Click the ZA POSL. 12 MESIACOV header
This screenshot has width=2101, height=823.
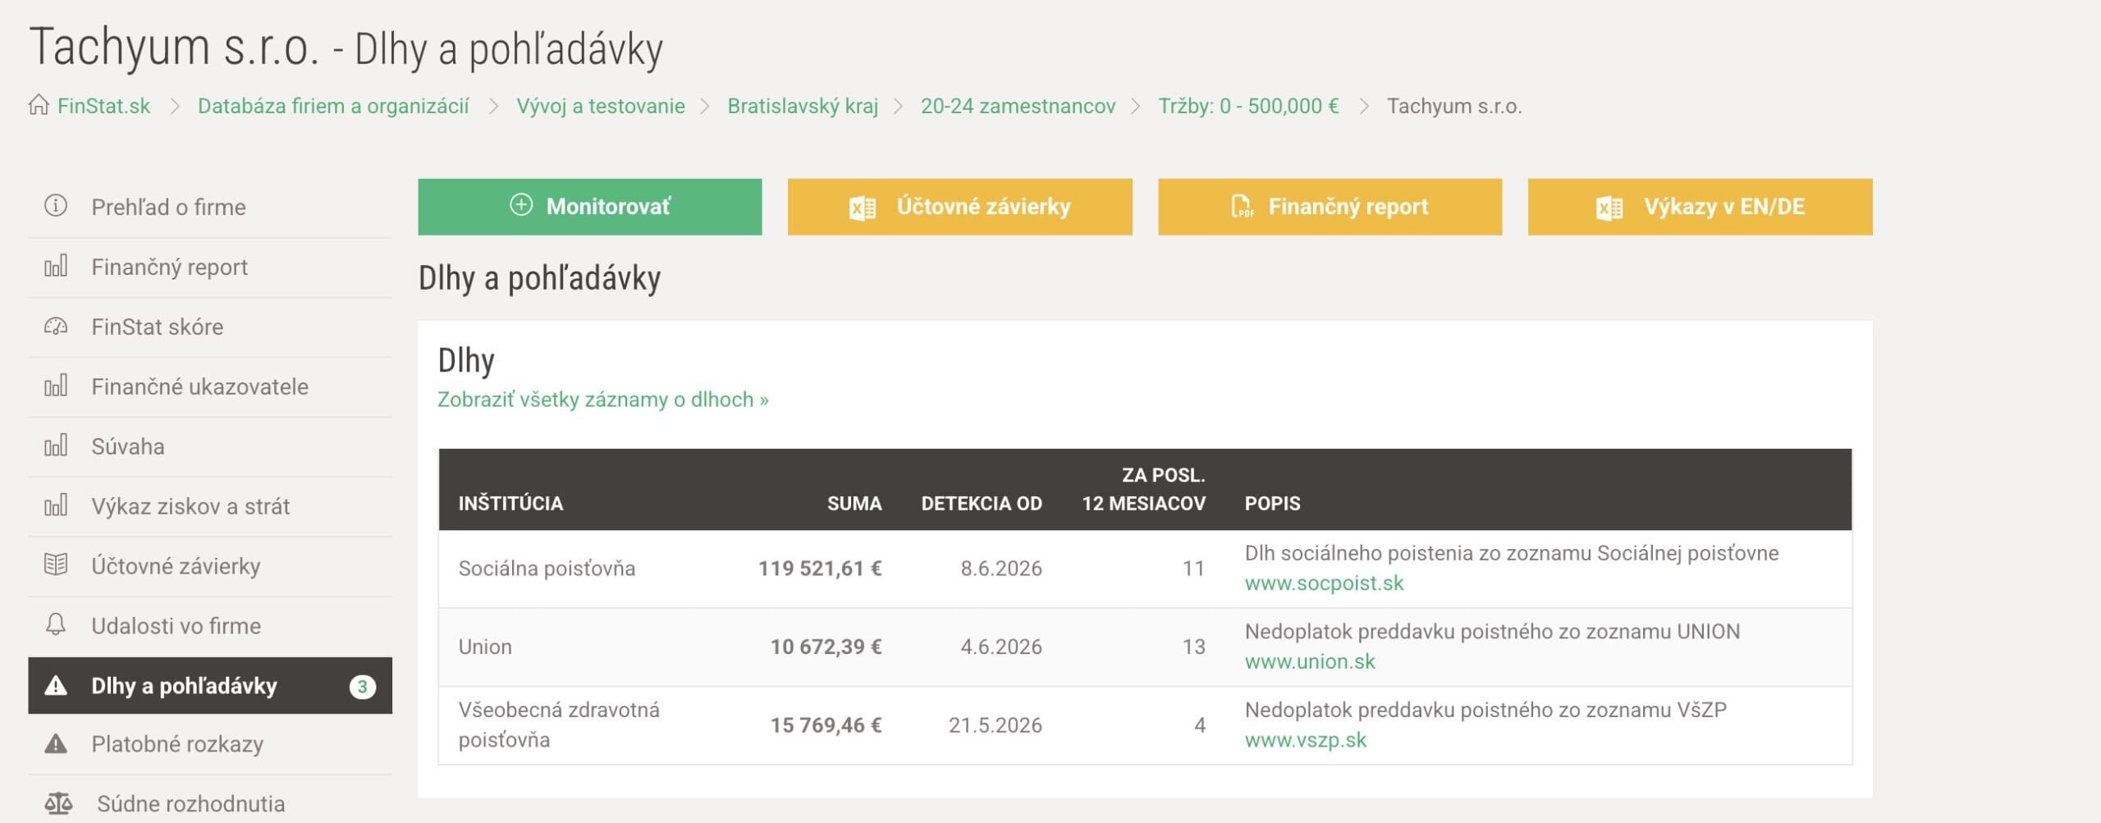tap(1144, 489)
